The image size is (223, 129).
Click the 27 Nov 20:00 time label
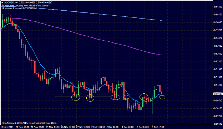tap(83, 127)
